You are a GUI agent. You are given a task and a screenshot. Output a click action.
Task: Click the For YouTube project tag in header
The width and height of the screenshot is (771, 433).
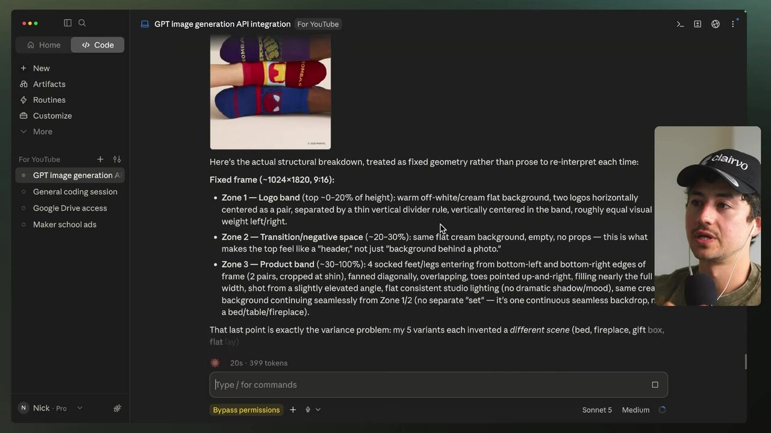tap(318, 24)
